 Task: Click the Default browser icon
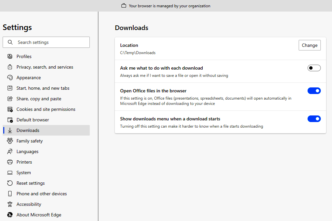pyautogui.click(x=10, y=120)
